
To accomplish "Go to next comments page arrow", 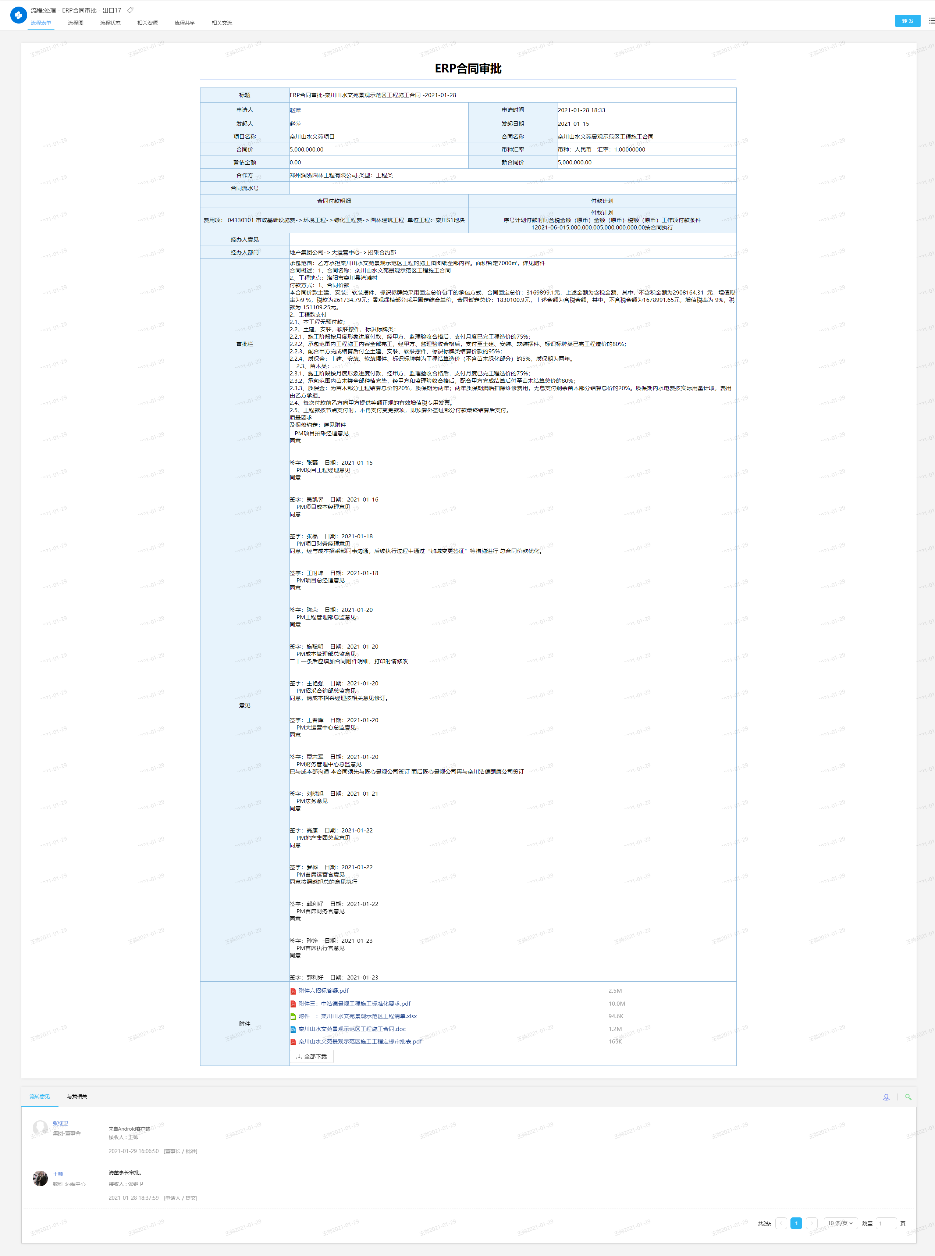I will click(811, 1223).
